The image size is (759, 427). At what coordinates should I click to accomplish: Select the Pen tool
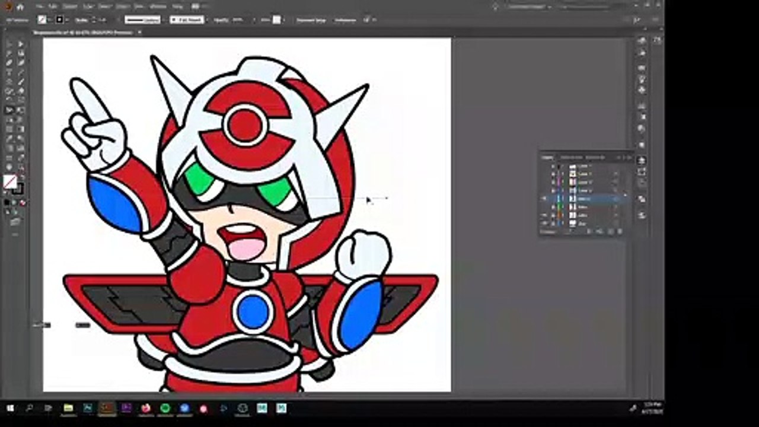click(9, 63)
